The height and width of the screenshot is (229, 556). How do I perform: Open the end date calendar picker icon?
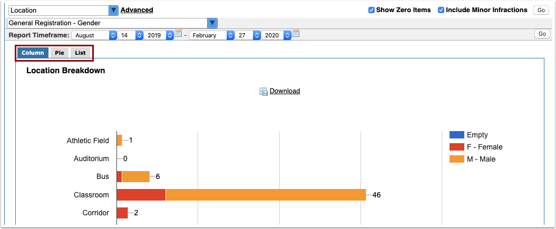(x=295, y=34)
